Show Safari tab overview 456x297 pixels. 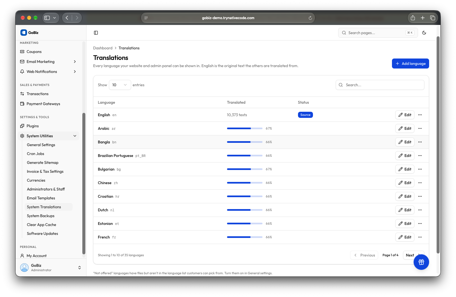[432, 18]
